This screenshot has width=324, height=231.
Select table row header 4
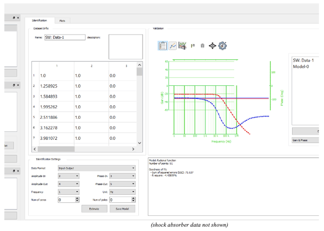point(34,107)
